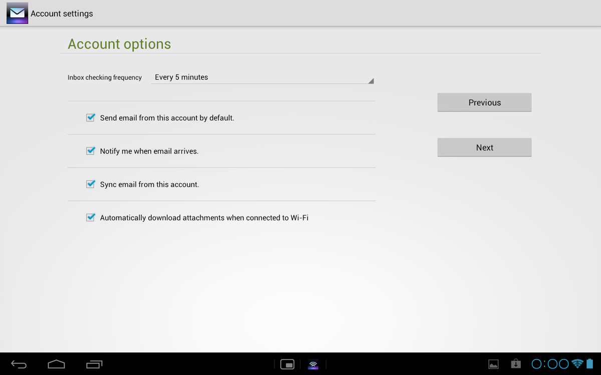Tap the Account settings title text

[62, 13]
